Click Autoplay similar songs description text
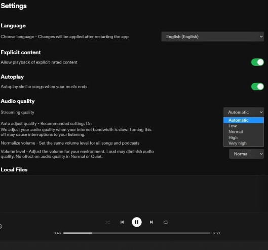 (x=44, y=87)
